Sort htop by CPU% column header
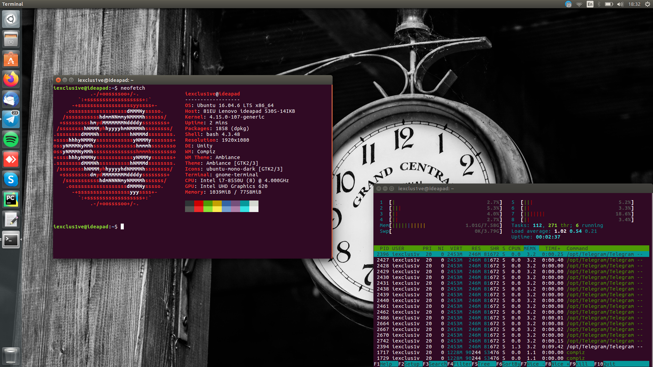The image size is (653, 367). (514, 248)
